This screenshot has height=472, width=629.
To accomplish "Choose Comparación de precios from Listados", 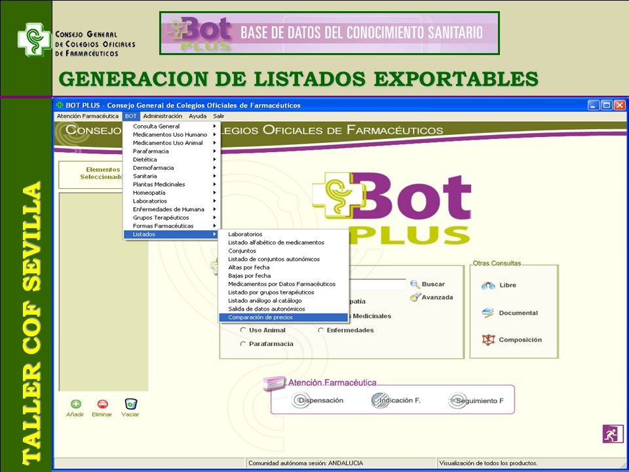I will coord(283,317).
